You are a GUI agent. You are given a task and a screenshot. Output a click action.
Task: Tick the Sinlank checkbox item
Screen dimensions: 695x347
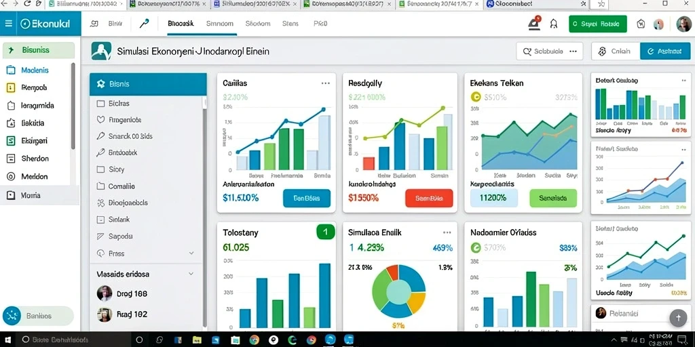click(x=100, y=219)
